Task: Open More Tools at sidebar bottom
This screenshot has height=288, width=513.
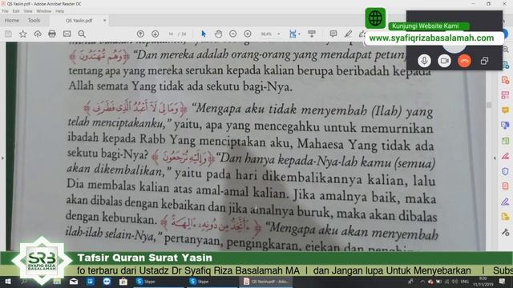Action: pos(506,232)
